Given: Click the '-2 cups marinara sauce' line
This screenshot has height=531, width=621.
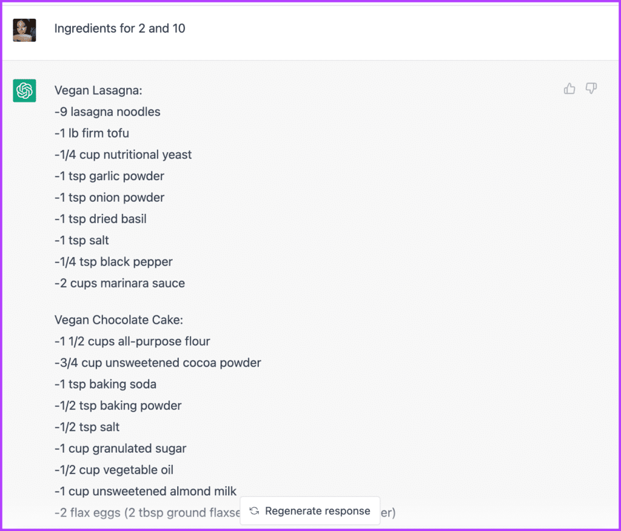Looking at the screenshot, I should point(119,283).
